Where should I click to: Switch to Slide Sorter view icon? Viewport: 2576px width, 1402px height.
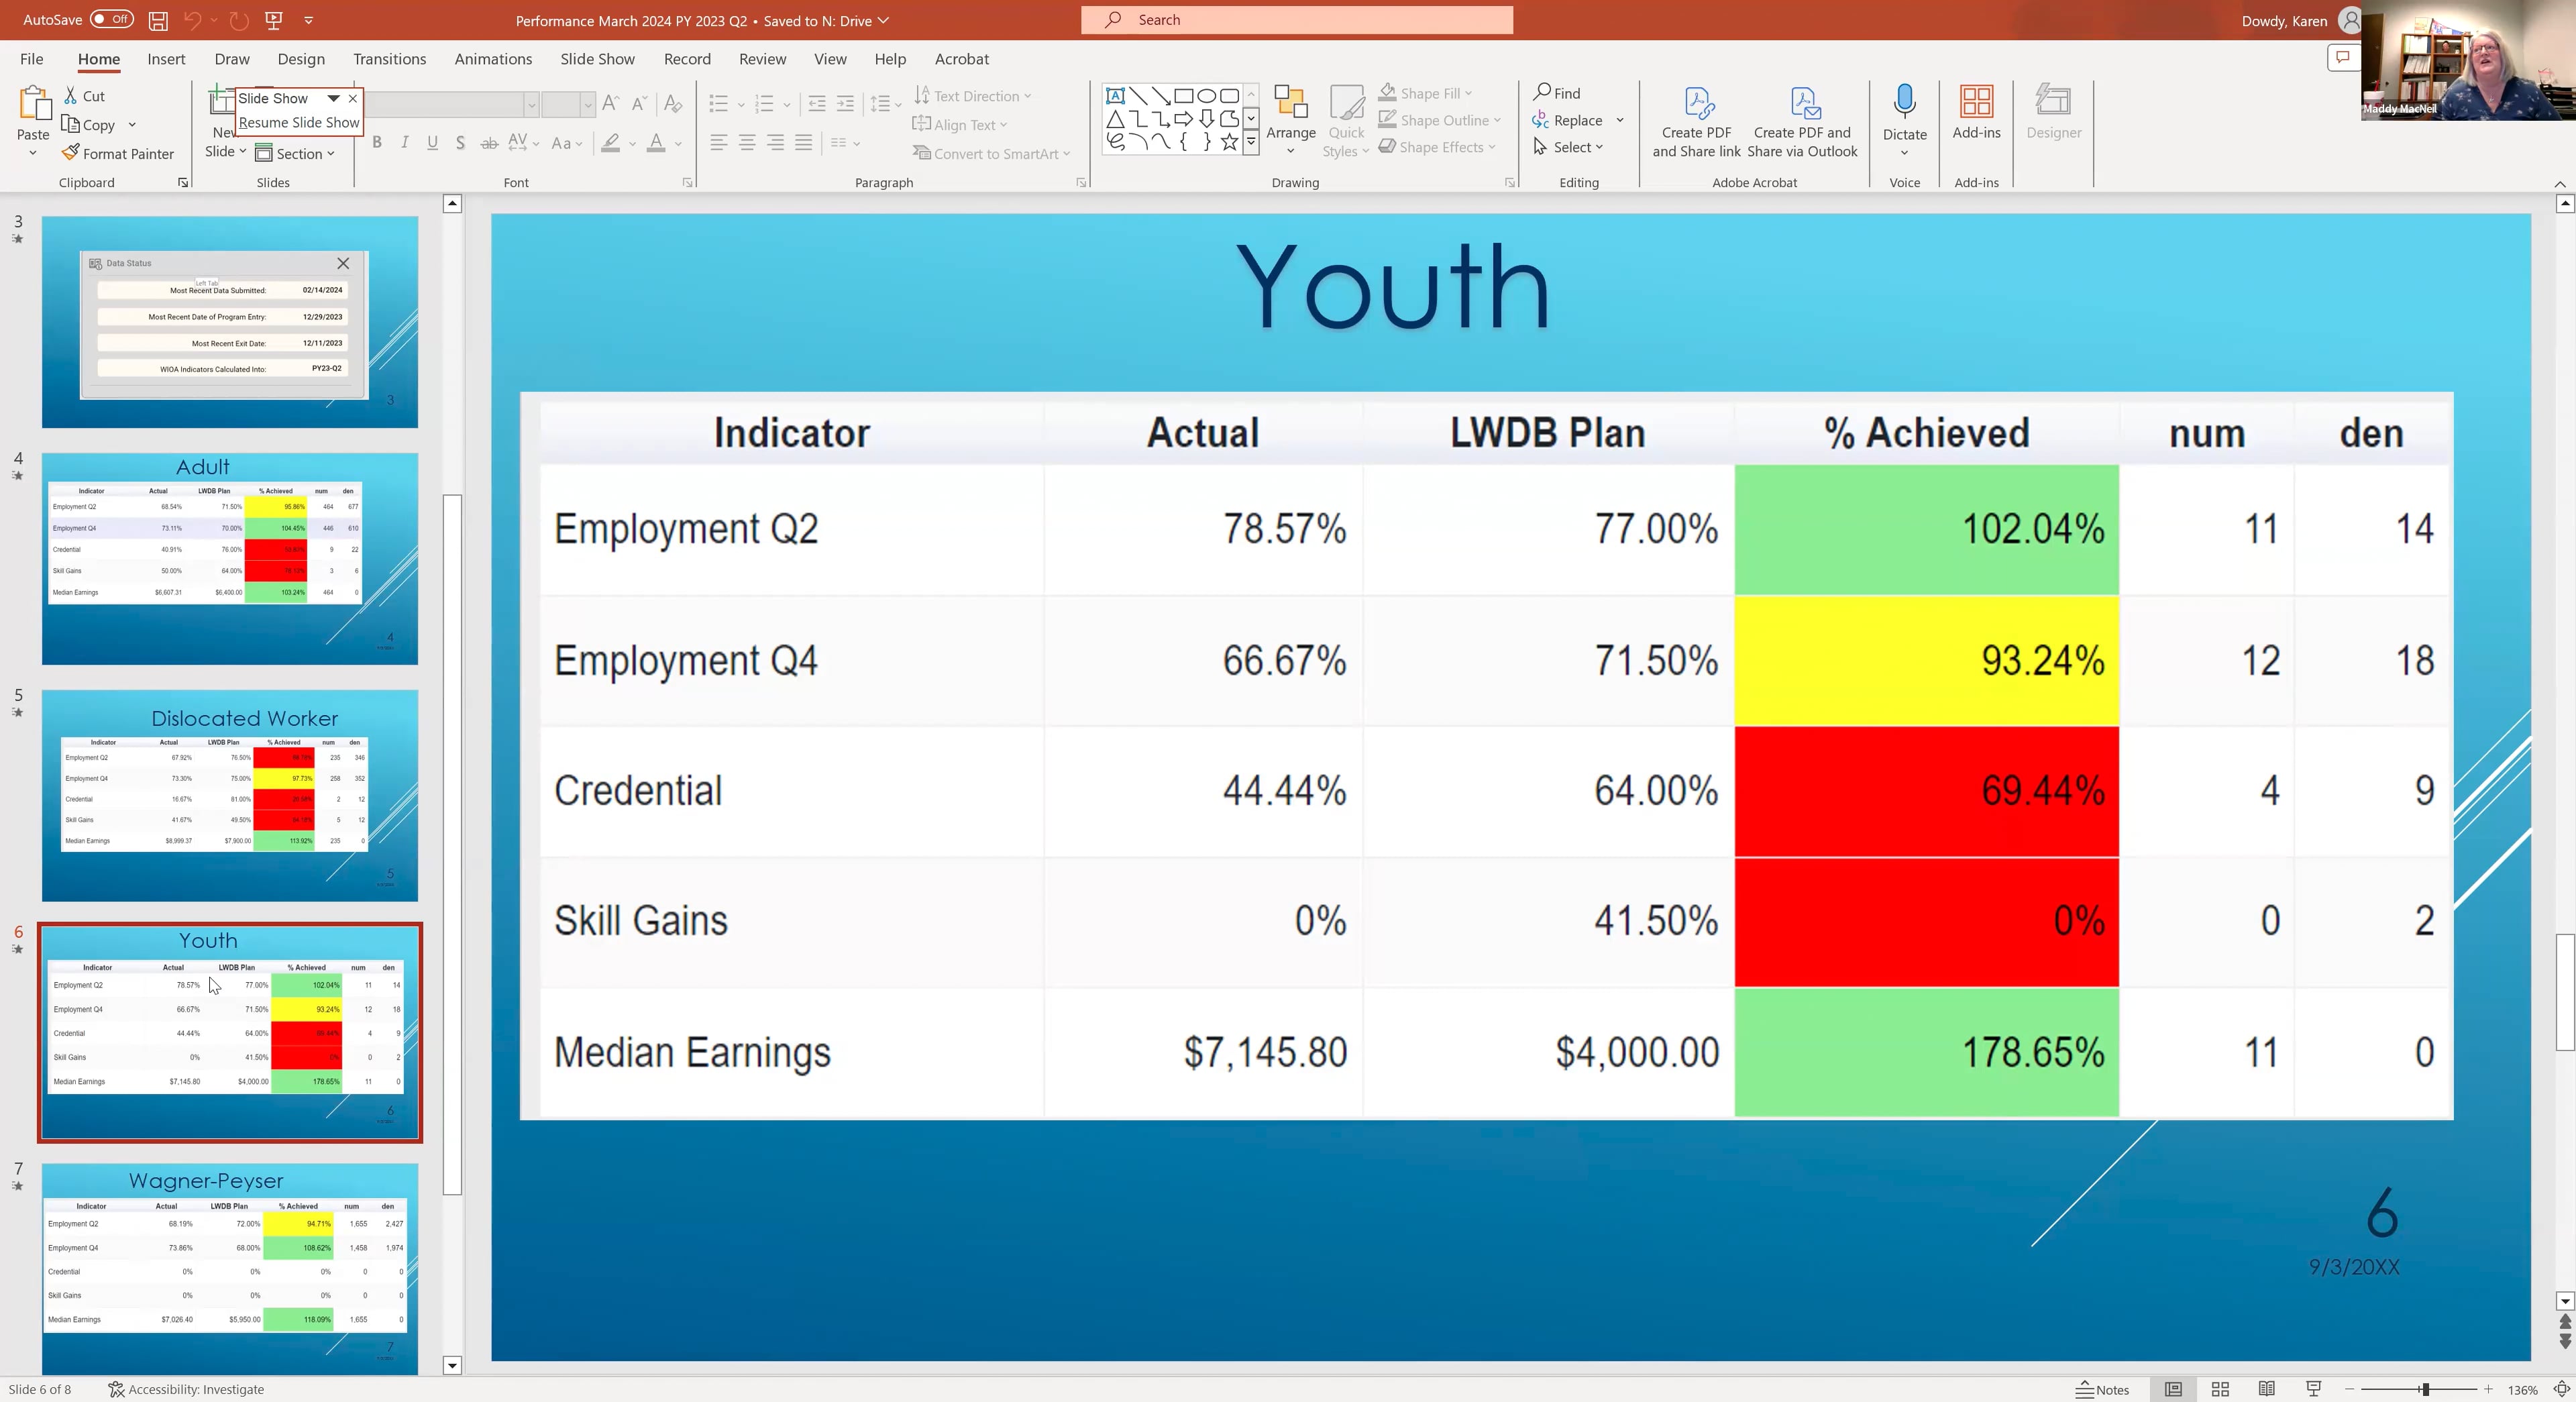click(2220, 1389)
